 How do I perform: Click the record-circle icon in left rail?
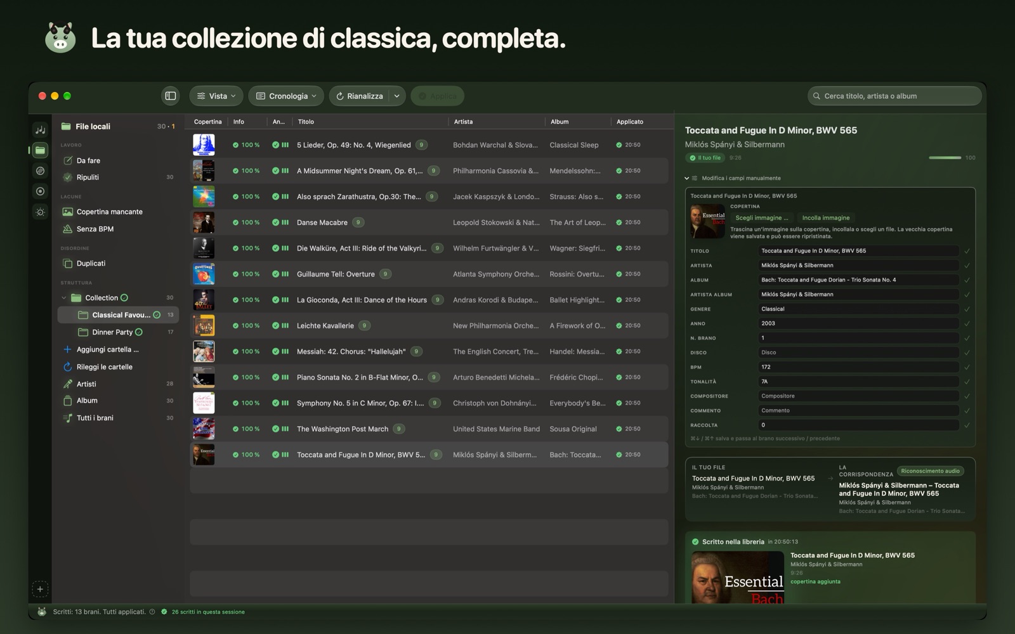tap(40, 191)
